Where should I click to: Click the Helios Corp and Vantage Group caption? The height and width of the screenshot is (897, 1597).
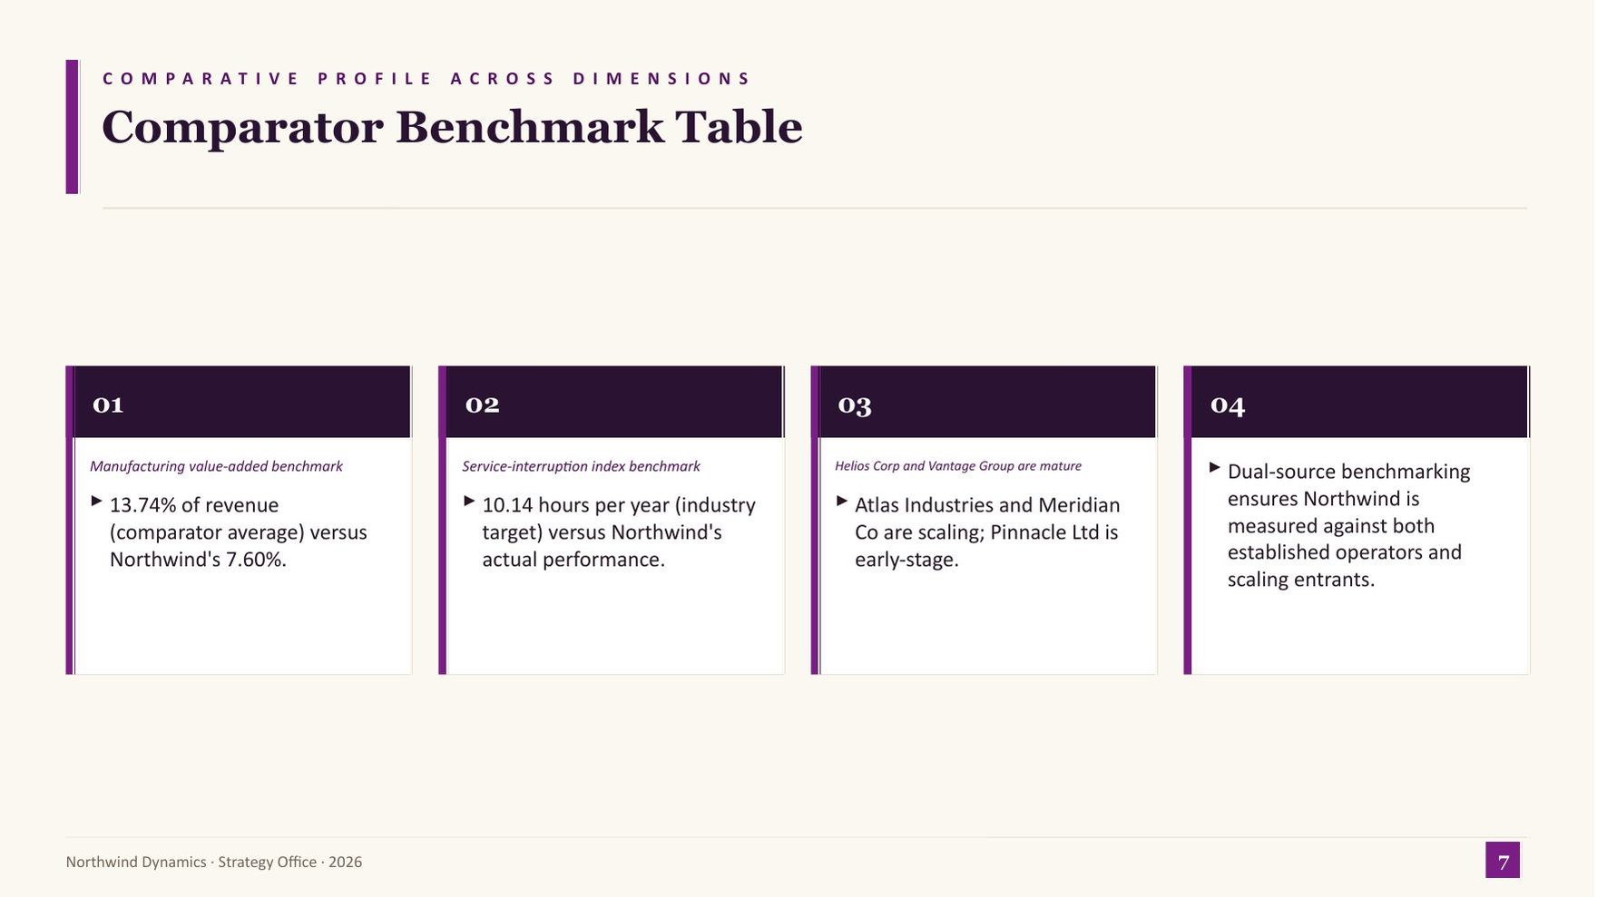click(959, 466)
